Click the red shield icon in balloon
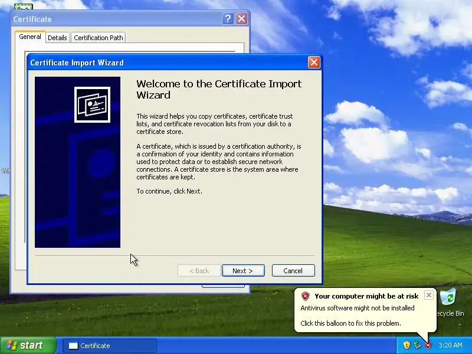This screenshot has height=354, width=472. (305, 296)
